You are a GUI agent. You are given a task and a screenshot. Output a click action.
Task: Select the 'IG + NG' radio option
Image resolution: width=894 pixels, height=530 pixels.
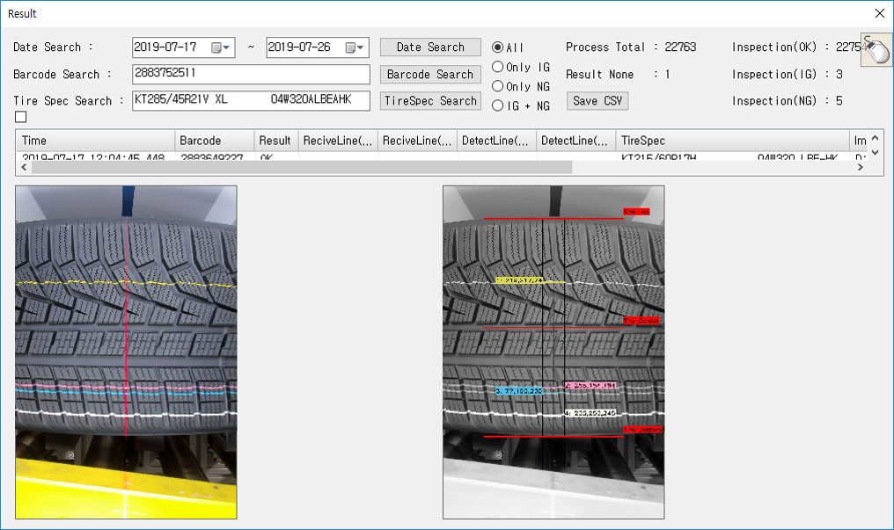(x=498, y=105)
